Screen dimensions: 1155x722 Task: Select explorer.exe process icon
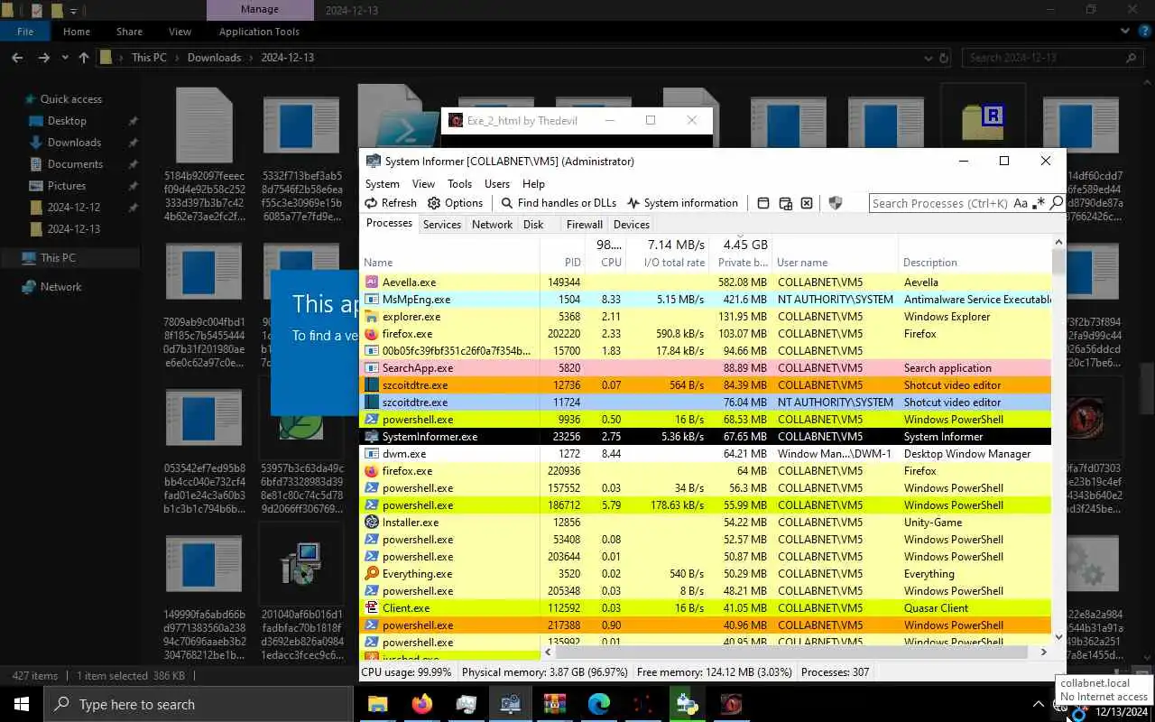pyautogui.click(x=371, y=317)
